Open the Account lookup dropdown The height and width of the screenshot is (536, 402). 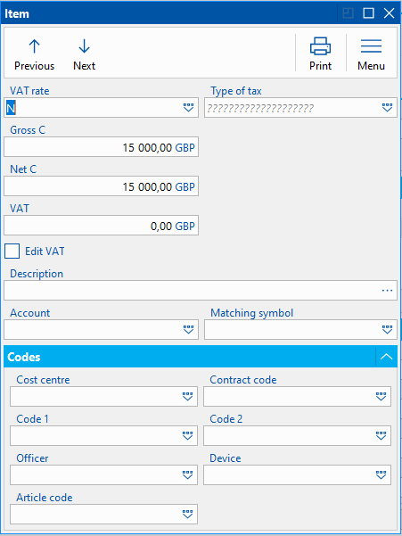pos(188,329)
